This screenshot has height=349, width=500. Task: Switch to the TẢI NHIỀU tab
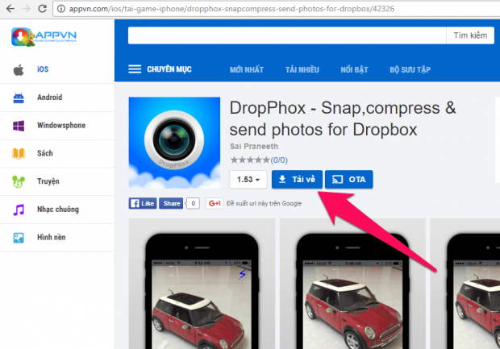(x=302, y=69)
